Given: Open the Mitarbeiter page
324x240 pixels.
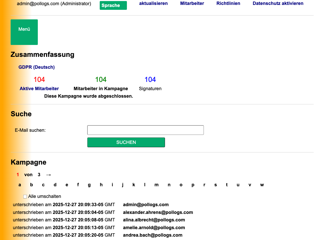Looking at the screenshot, I should tap(192, 3).
